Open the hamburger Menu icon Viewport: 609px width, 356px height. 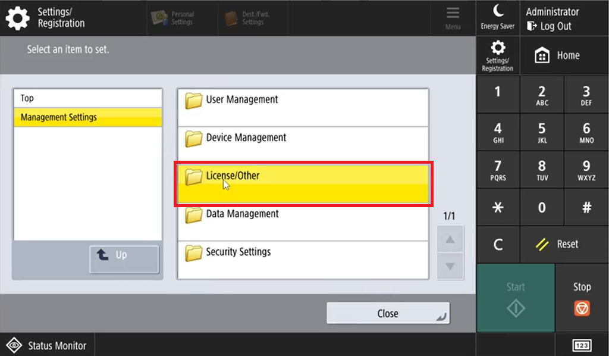coord(453,18)
